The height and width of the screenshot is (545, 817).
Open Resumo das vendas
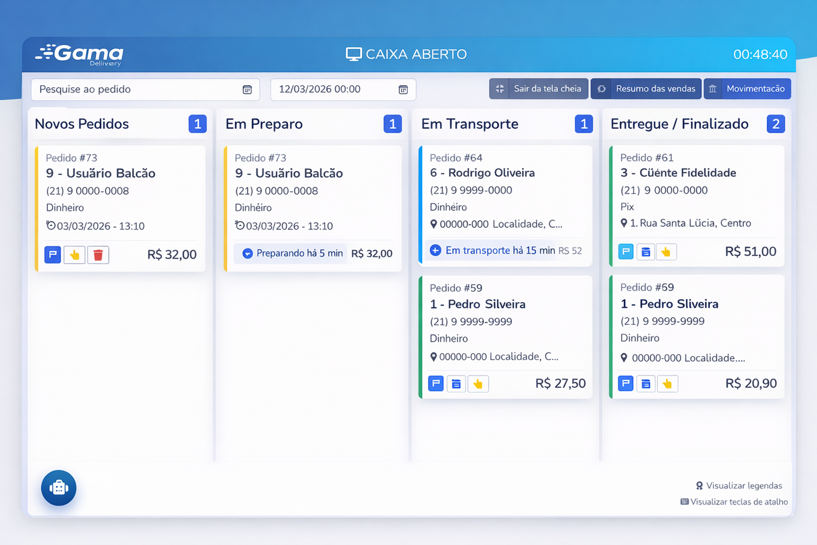click(646, 89)
